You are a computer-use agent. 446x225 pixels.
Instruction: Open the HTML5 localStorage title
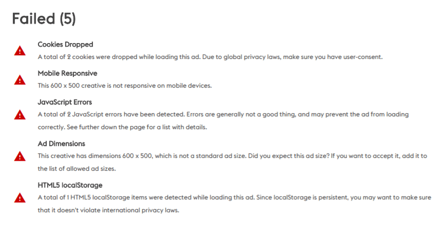(x=70, y=185)
